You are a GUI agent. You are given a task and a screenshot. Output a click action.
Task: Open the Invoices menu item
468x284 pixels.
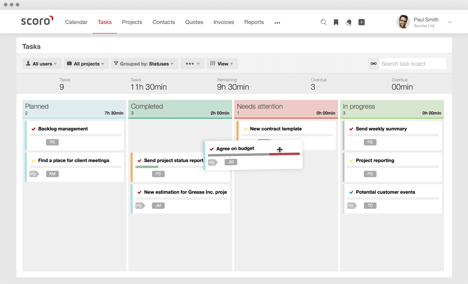click(x=224, y=22)
